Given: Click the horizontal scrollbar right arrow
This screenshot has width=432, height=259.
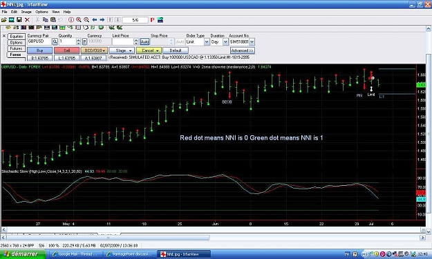Looking at the screenshot, I should click(423, 238).
